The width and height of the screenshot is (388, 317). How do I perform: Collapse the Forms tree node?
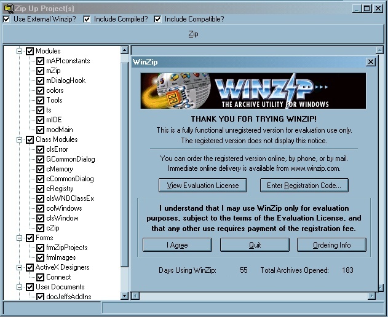click(19, 238)
